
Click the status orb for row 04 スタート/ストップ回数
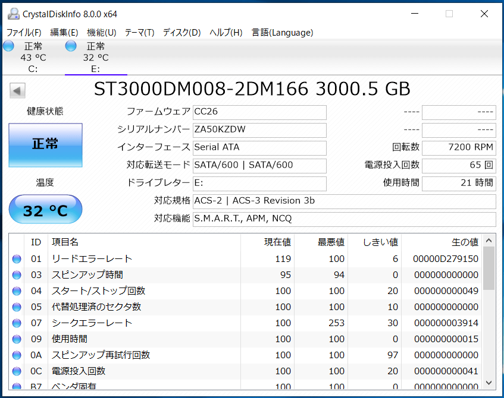(17, 291)
